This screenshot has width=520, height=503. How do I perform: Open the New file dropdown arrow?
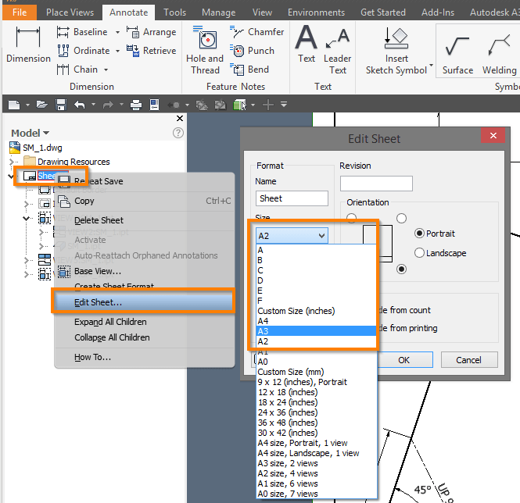(x=27, y=105)
